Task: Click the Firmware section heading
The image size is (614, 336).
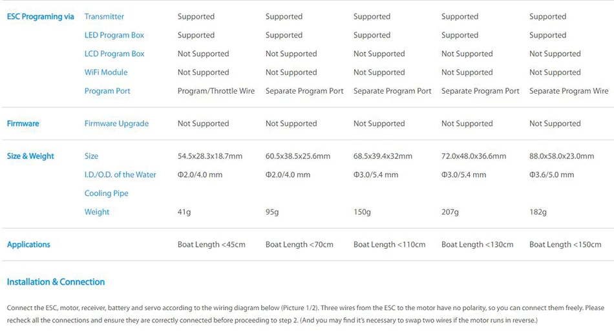Action: point(23,123)
